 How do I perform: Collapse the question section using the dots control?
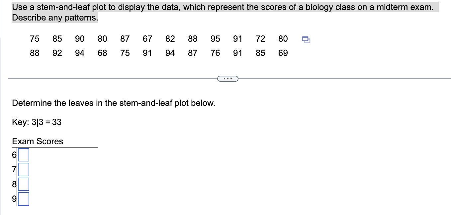coord(228,78)
